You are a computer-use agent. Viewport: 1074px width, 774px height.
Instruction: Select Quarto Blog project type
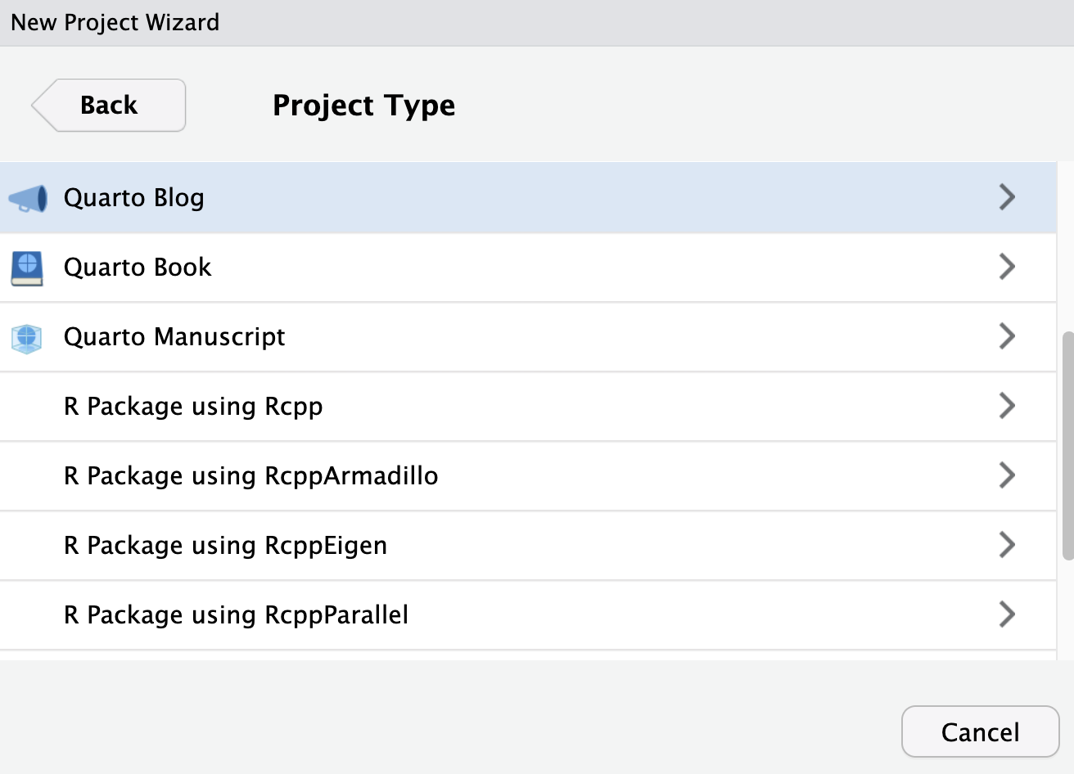[x=134, y=198]
